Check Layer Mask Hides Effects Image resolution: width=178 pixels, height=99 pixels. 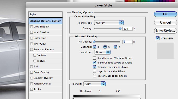tap(95, 71)
